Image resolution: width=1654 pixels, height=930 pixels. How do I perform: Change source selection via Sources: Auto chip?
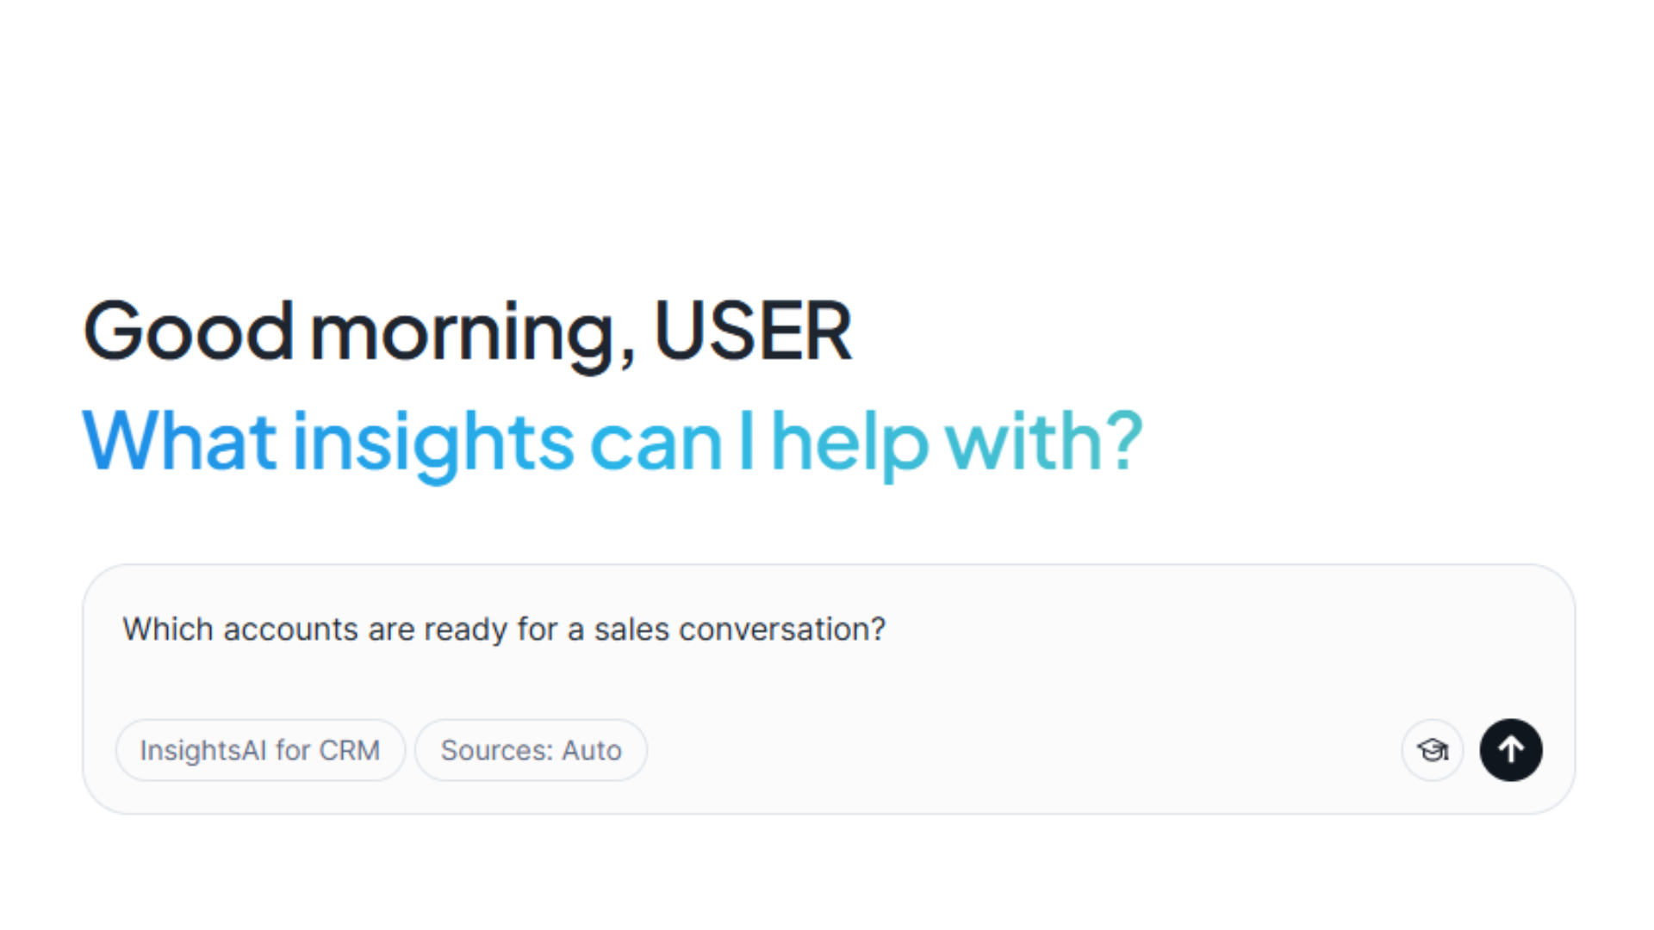click(x=531, y=750)
